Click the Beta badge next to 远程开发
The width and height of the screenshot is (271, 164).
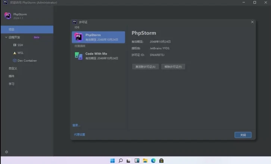click(37, 37)
